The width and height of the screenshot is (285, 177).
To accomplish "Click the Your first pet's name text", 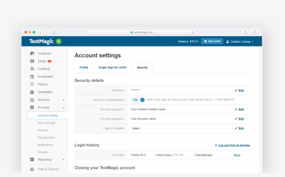I will (143, 119).
